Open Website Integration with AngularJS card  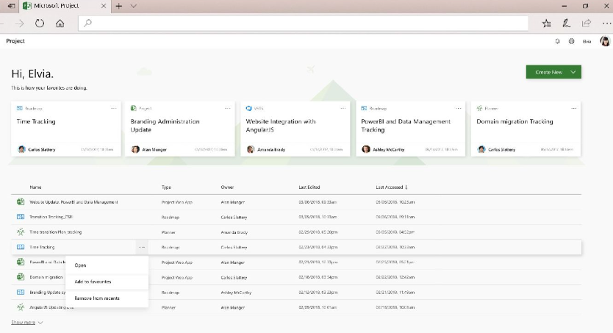(x=295, y=129)
